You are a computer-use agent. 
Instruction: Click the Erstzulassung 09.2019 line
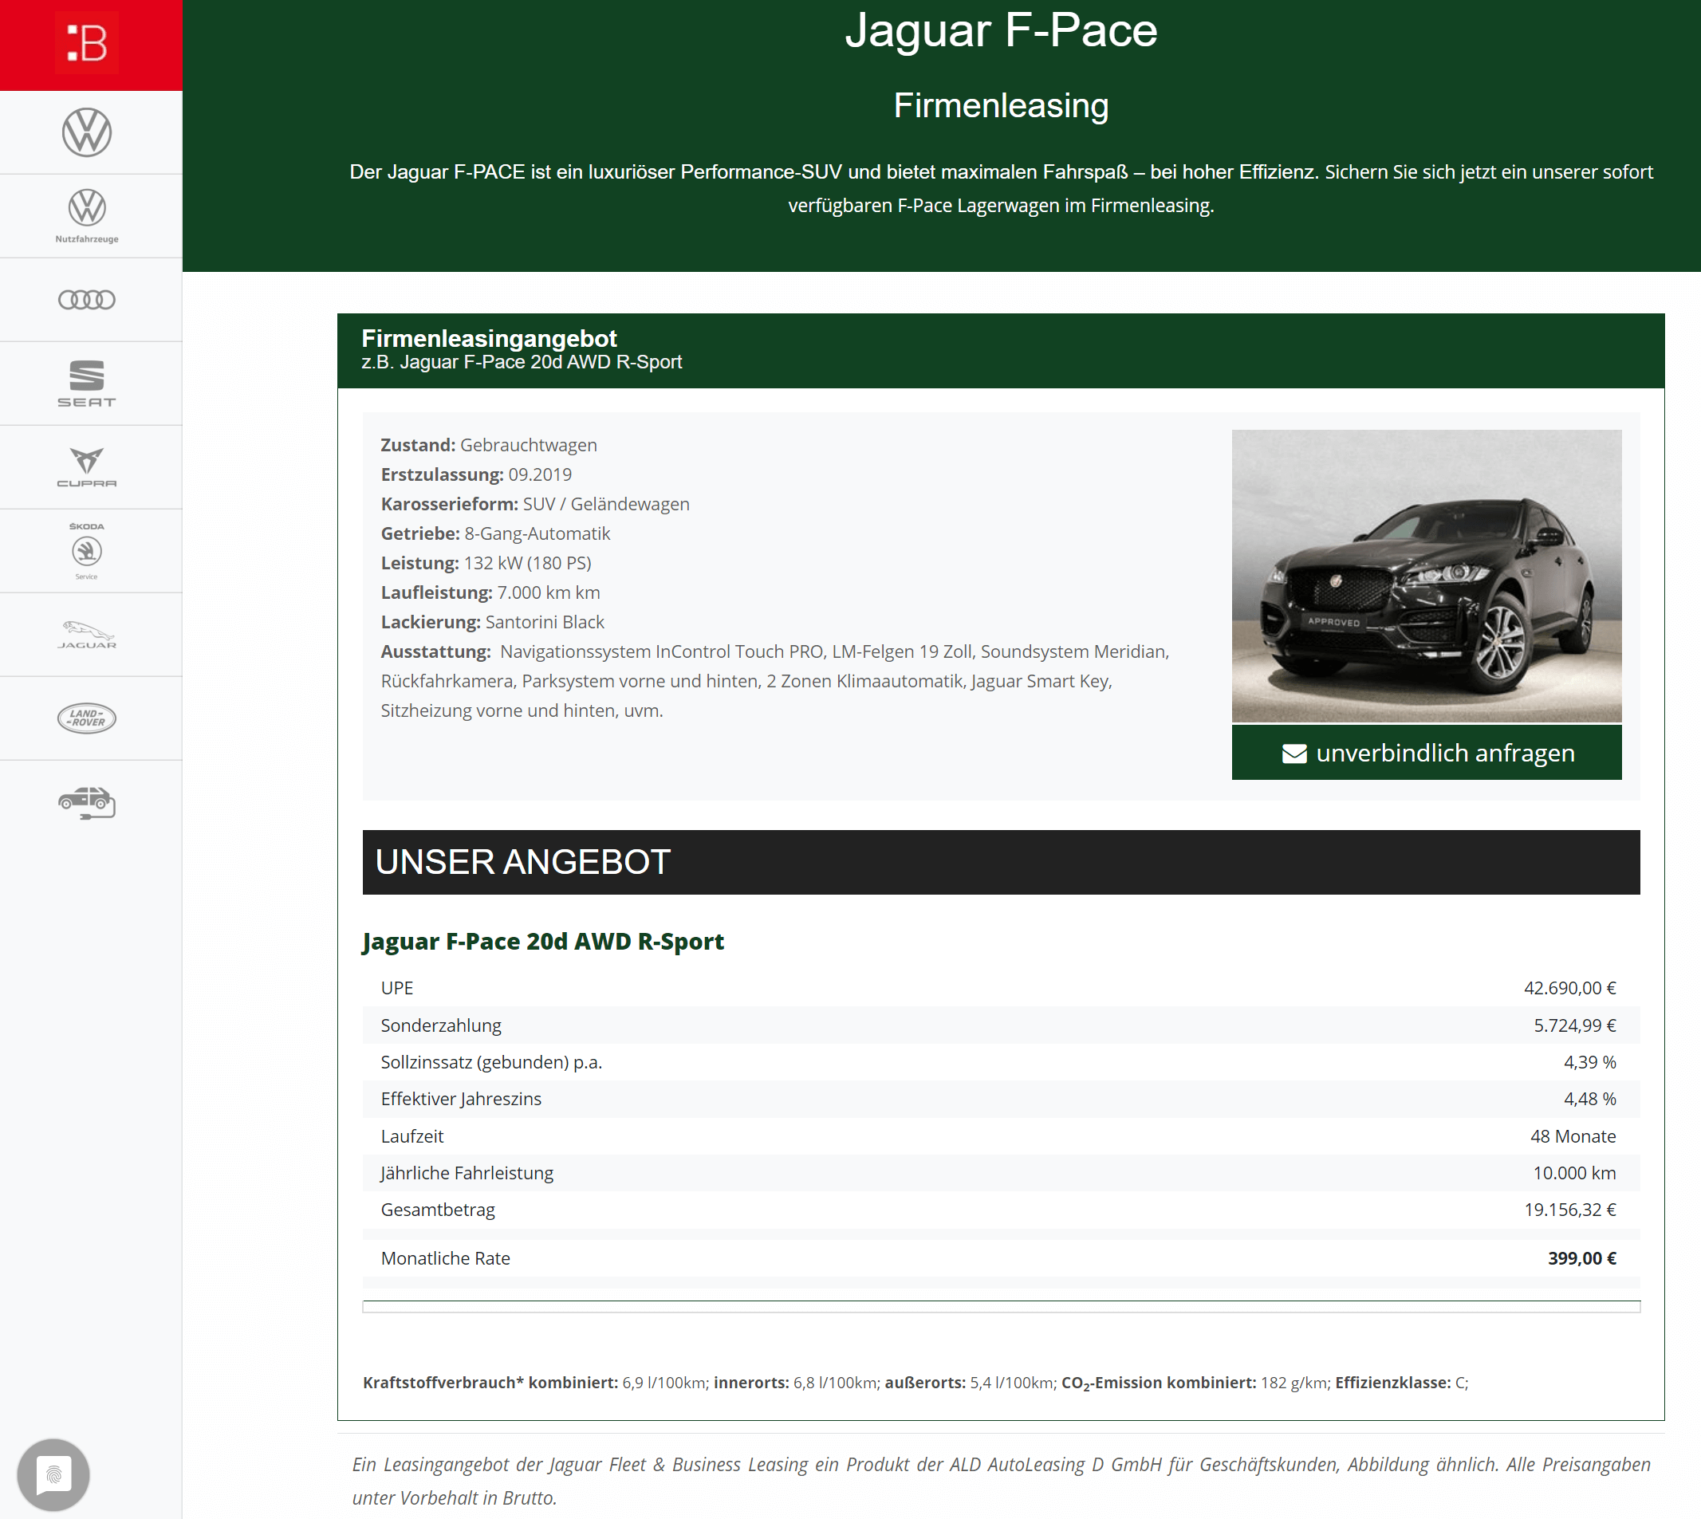477,475
